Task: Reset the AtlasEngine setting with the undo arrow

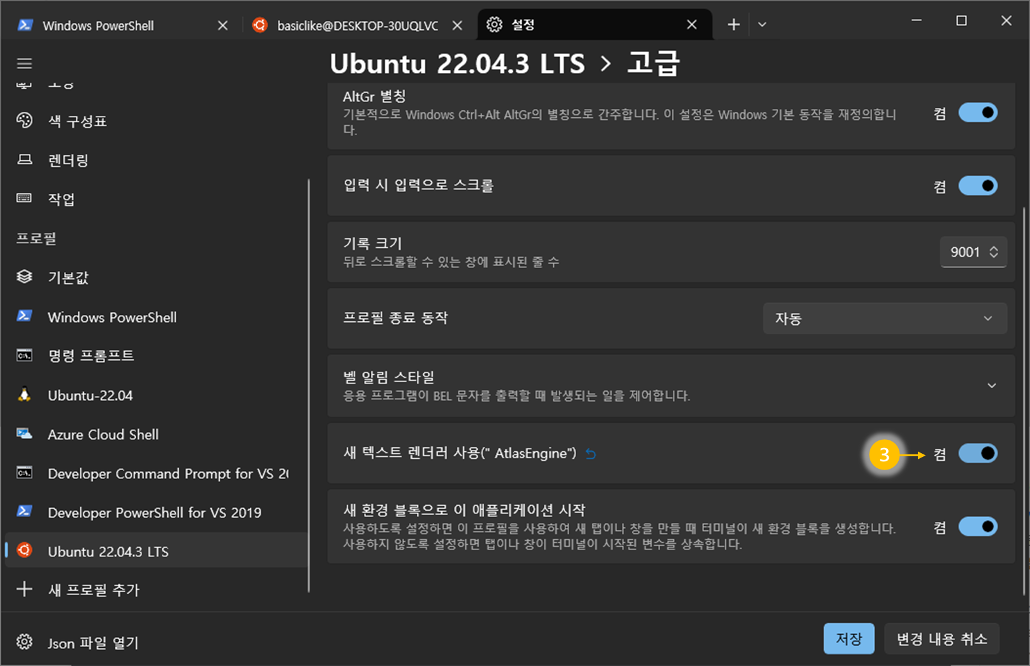Action: pos(591,454)
